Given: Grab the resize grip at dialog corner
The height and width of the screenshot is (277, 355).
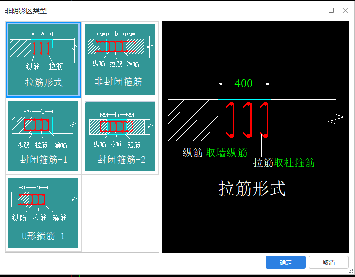Looking at the screenshot, I should [x=351, y=271].
